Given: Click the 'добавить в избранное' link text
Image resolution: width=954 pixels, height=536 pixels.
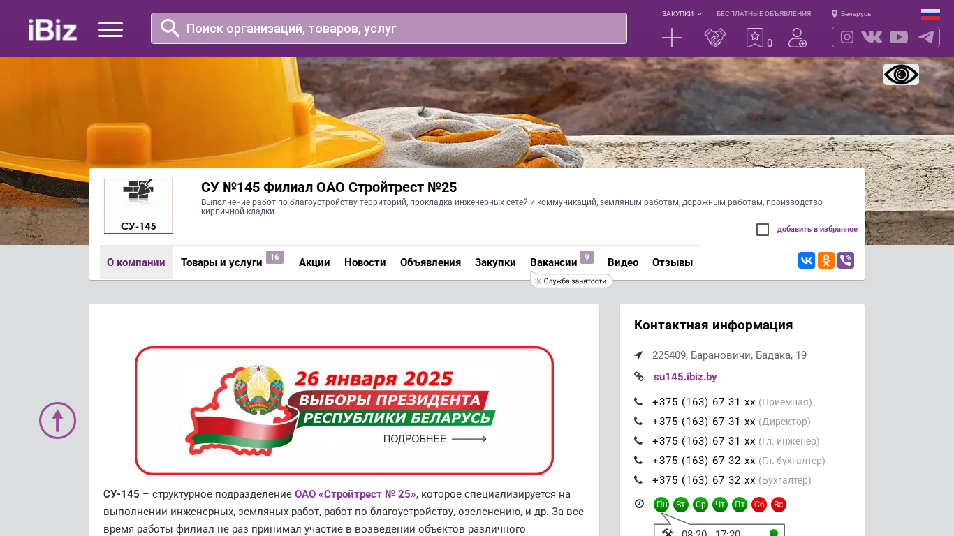Looking at the screenshot, I should (817, 230).
